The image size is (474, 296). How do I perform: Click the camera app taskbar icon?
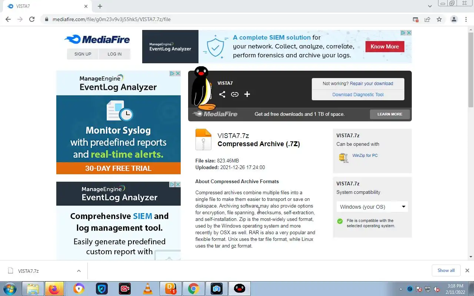[x=216, y=289]
